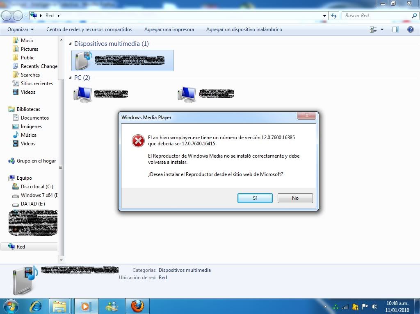Screen dimensions: 420x314
Task: Click the Back navigation arrow in Explorer
Action: (6, 16)
